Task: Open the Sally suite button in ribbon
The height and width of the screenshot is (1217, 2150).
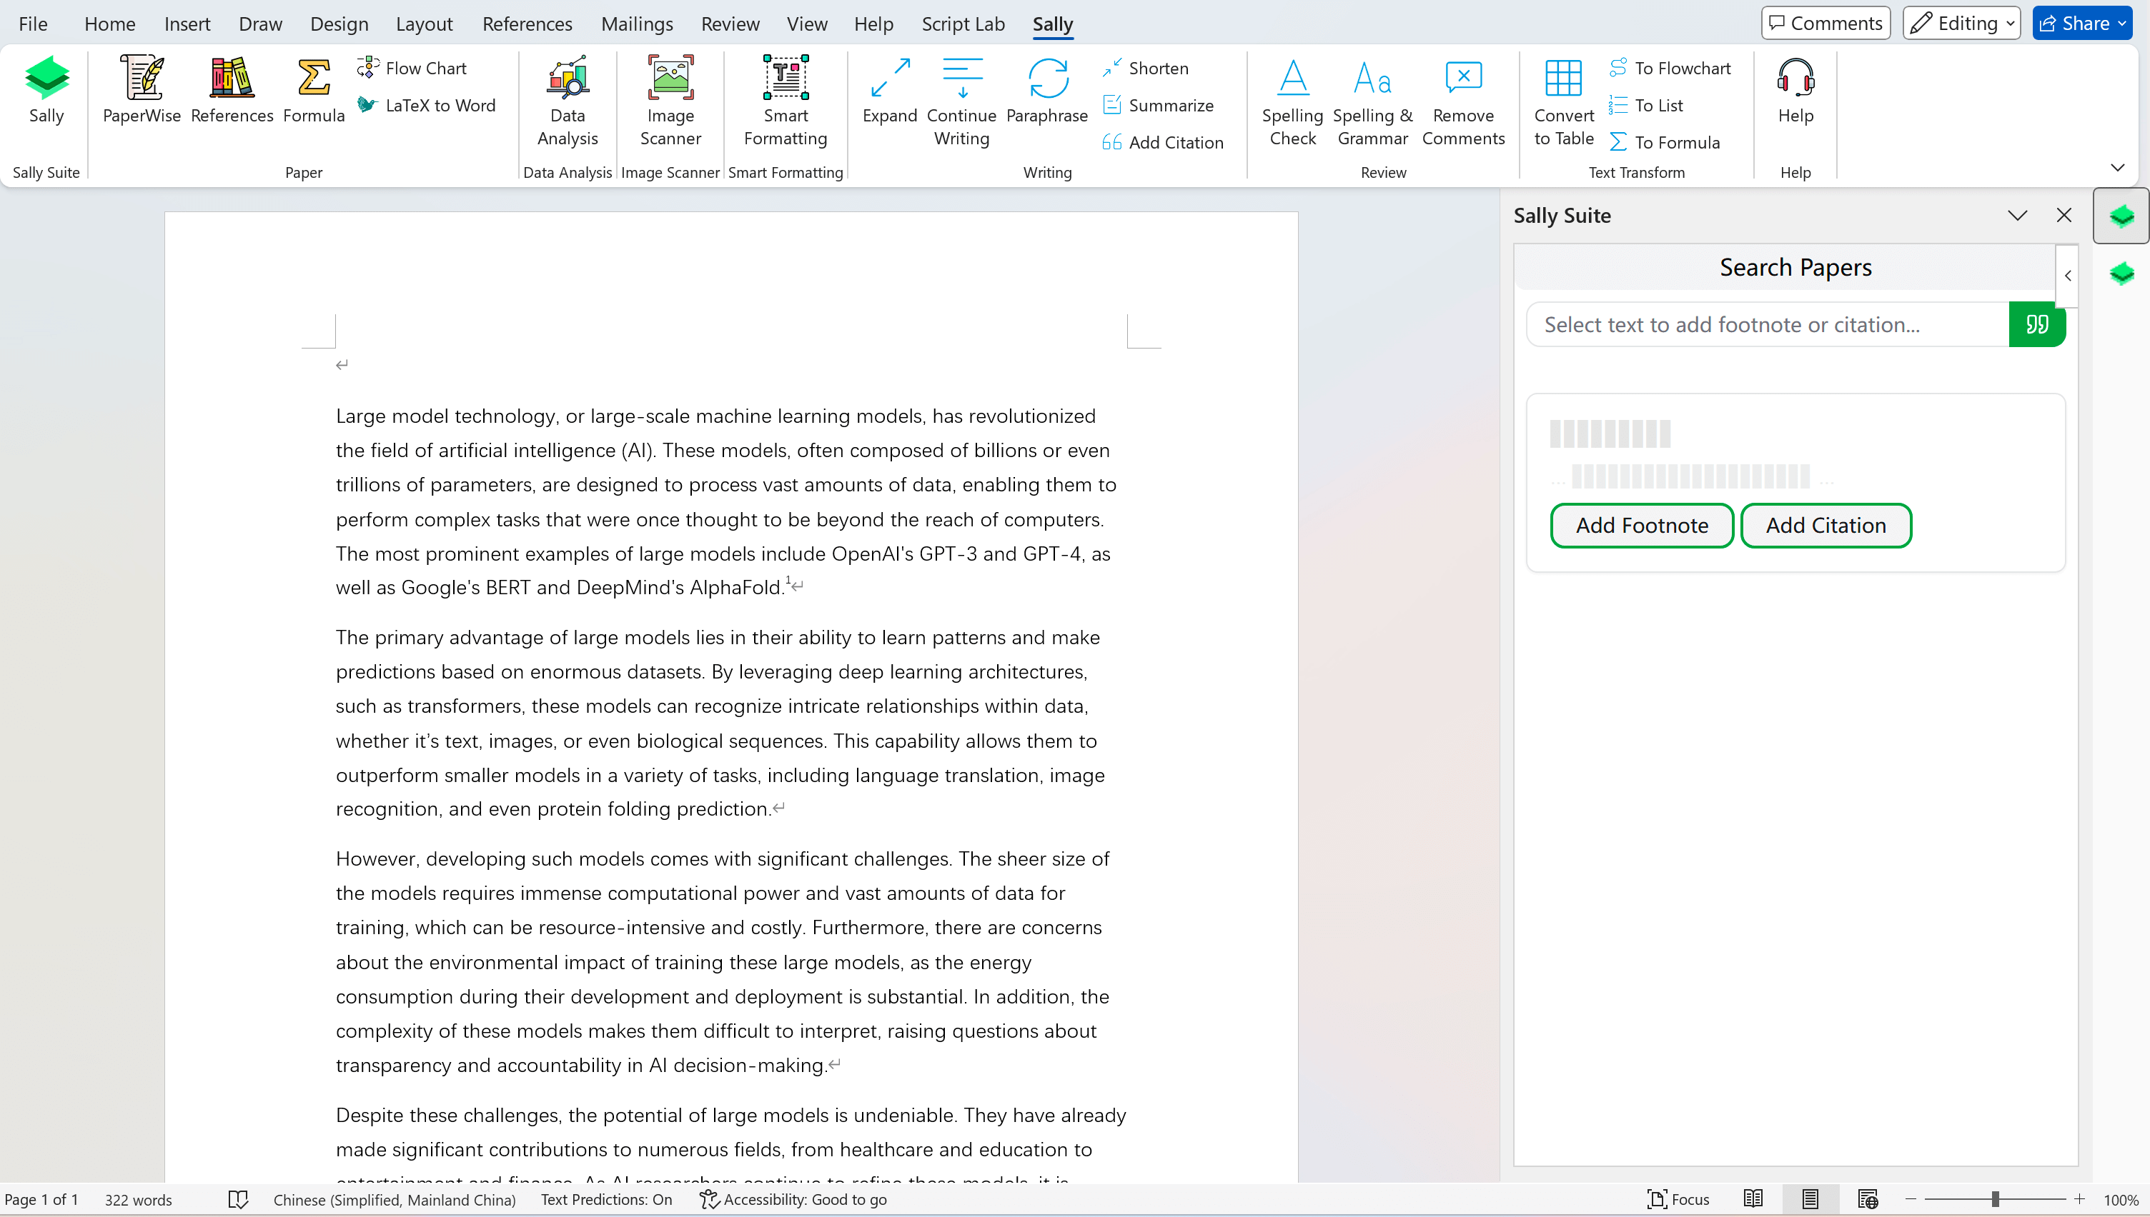Action: click(46, 90)
